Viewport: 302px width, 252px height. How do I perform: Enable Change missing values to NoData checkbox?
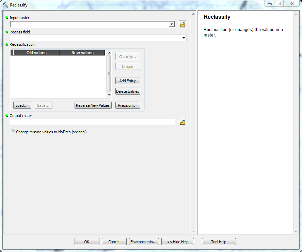click(x=13, y=132)
